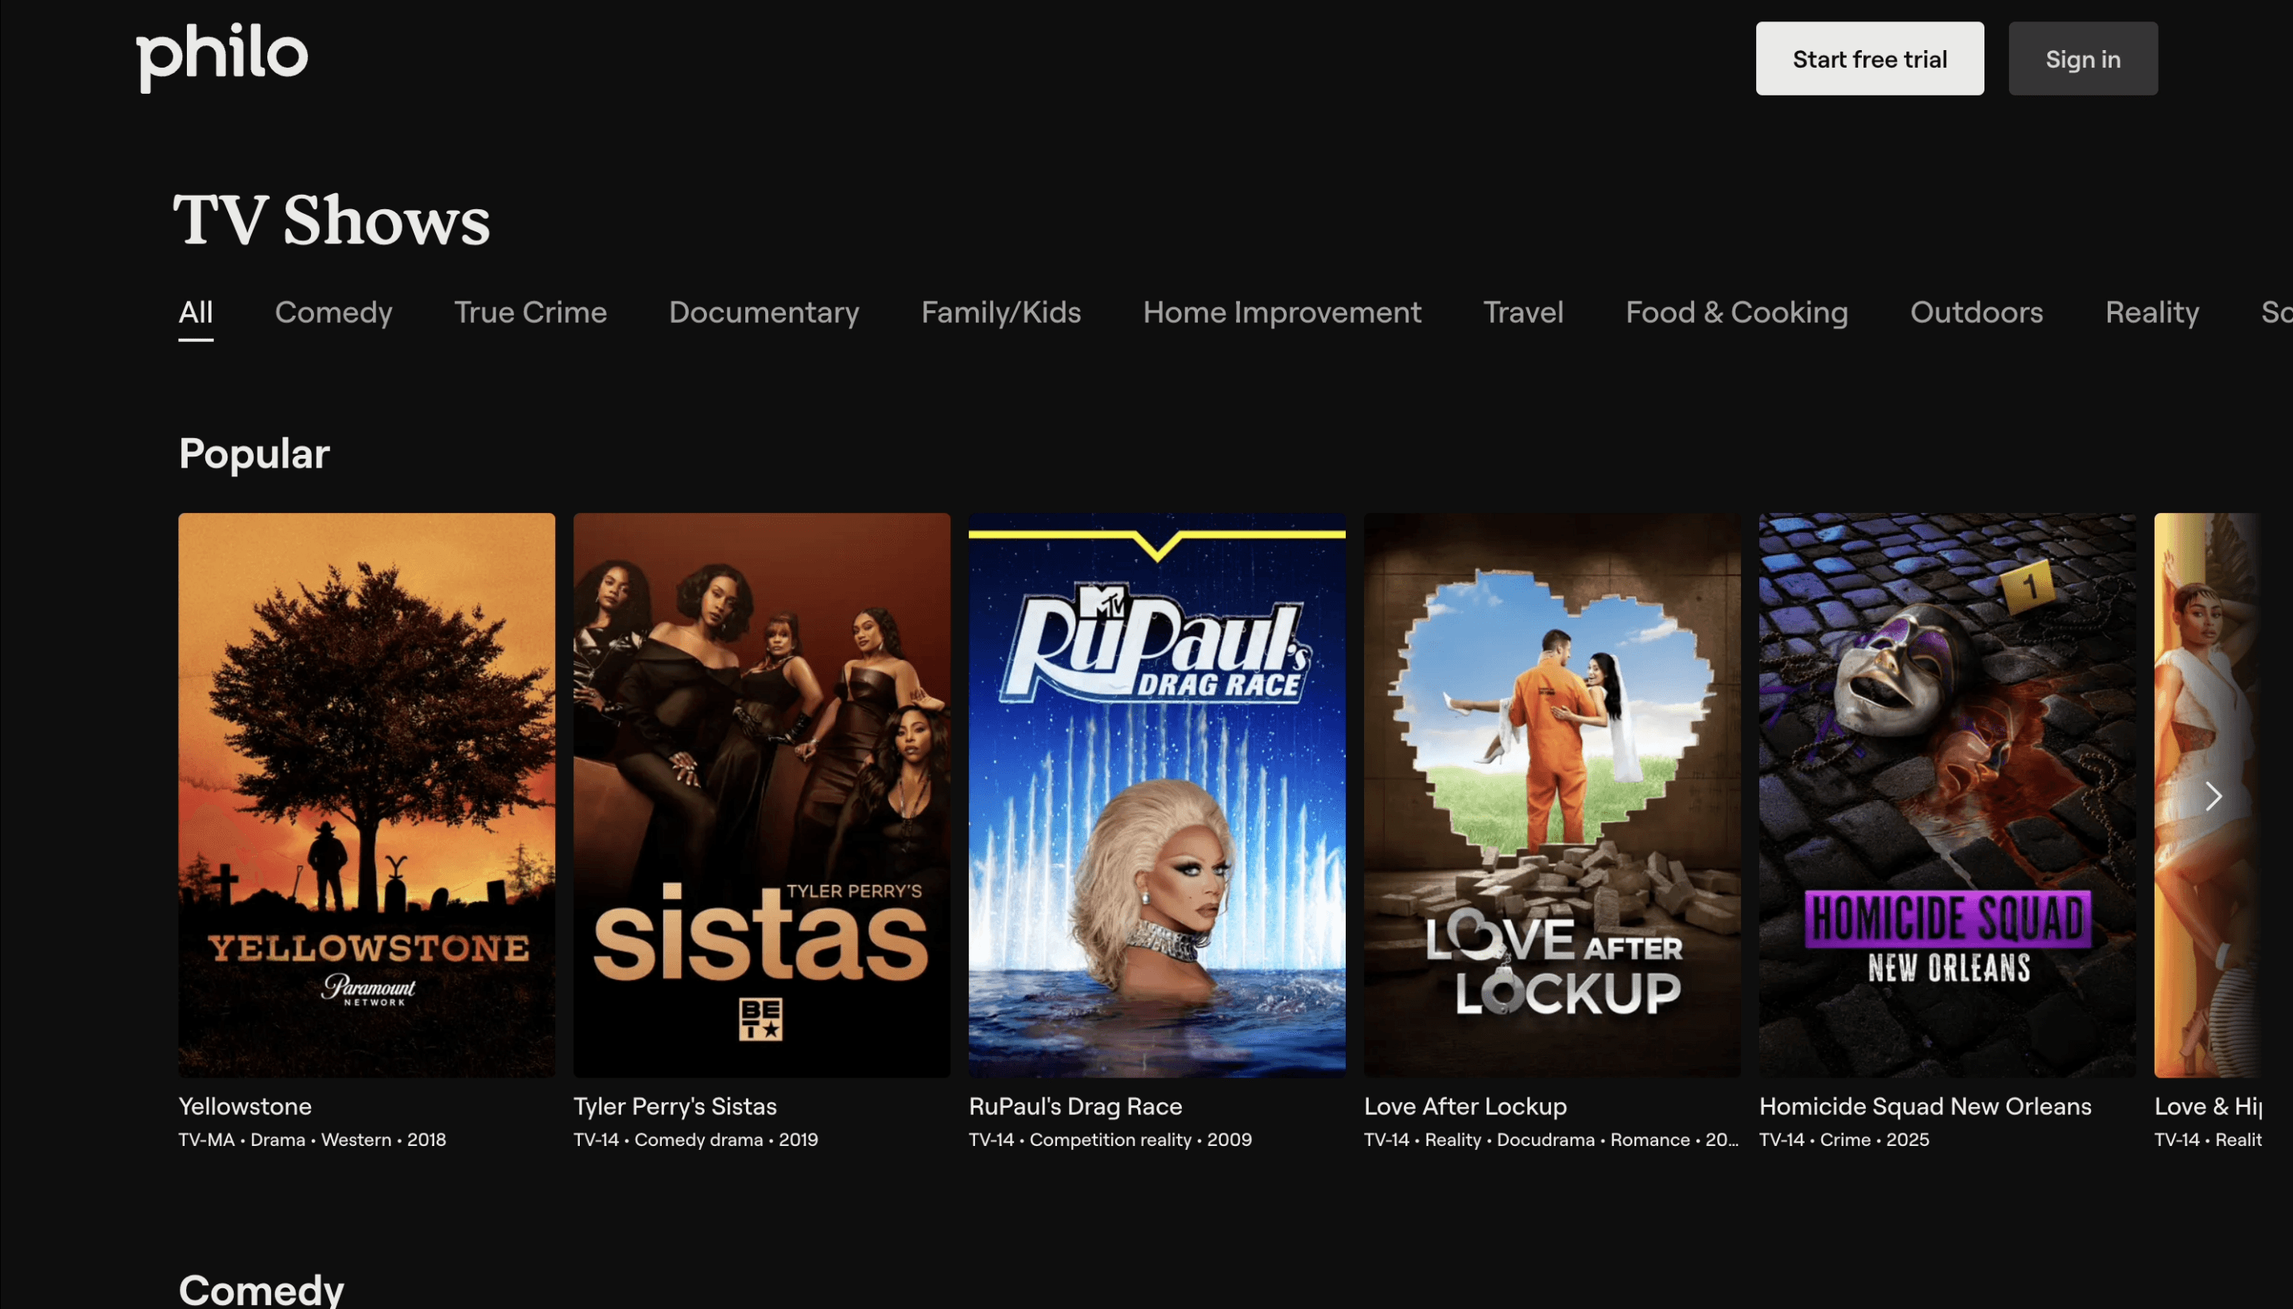This screenshot has height=1309, width=2293.
Task: Go to the Travel tab
Action: click(1522, 313)
